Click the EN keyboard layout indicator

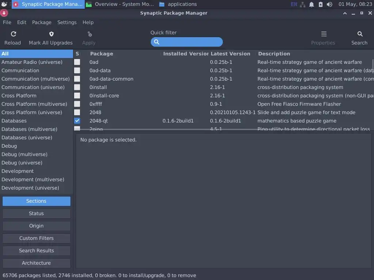click(294, 4)
